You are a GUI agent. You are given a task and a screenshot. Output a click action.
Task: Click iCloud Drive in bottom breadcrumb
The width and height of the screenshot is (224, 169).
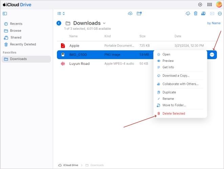click(x=70, y=165)
